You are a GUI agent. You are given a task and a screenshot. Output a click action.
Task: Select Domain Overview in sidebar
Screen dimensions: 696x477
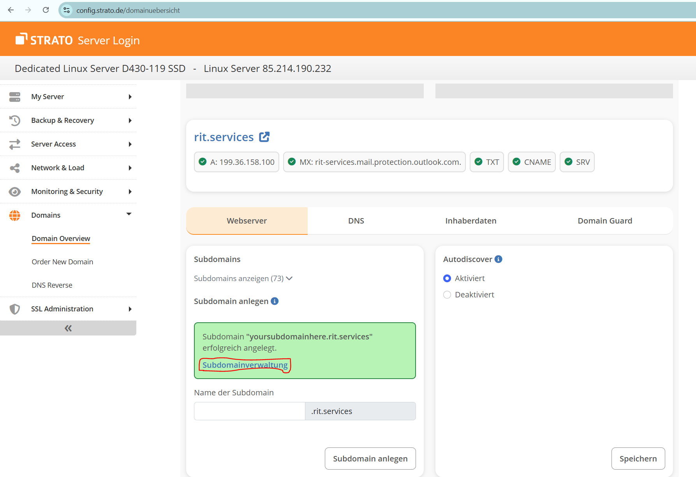(61, 239)
